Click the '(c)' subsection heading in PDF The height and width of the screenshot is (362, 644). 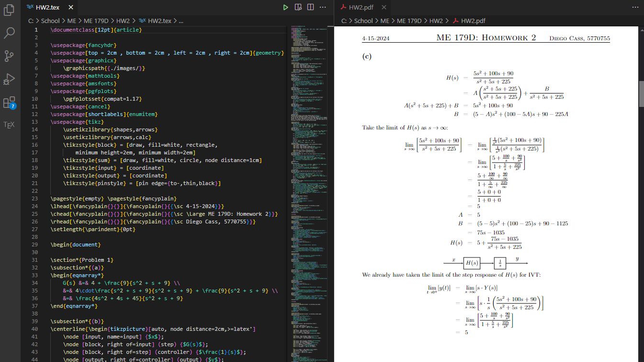(367, 56)
